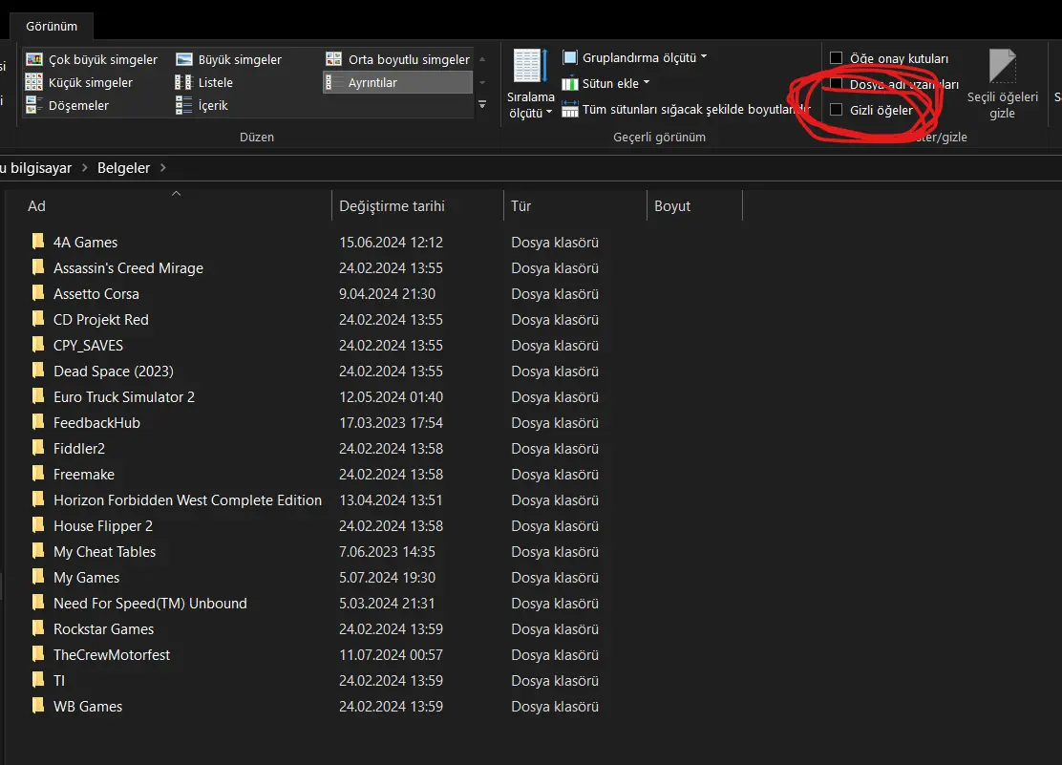Click date 11.07.2024 00:57
Viewport: 1062px width, 765px height.
391,654
